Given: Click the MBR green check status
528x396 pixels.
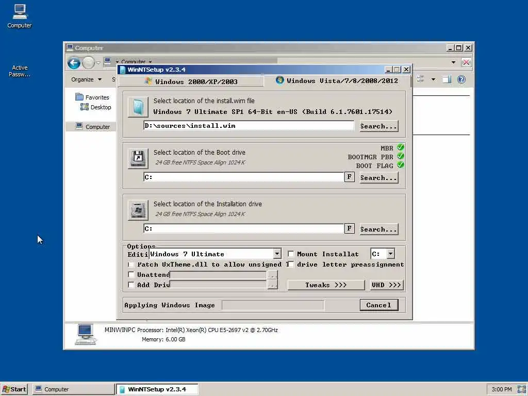Looking at the screenshot, I should (x=400, y=147).
